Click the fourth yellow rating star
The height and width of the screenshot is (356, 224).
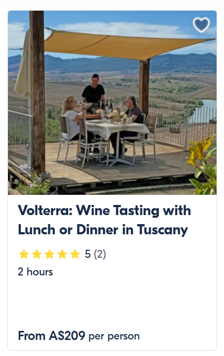click(x=62, y=254)
